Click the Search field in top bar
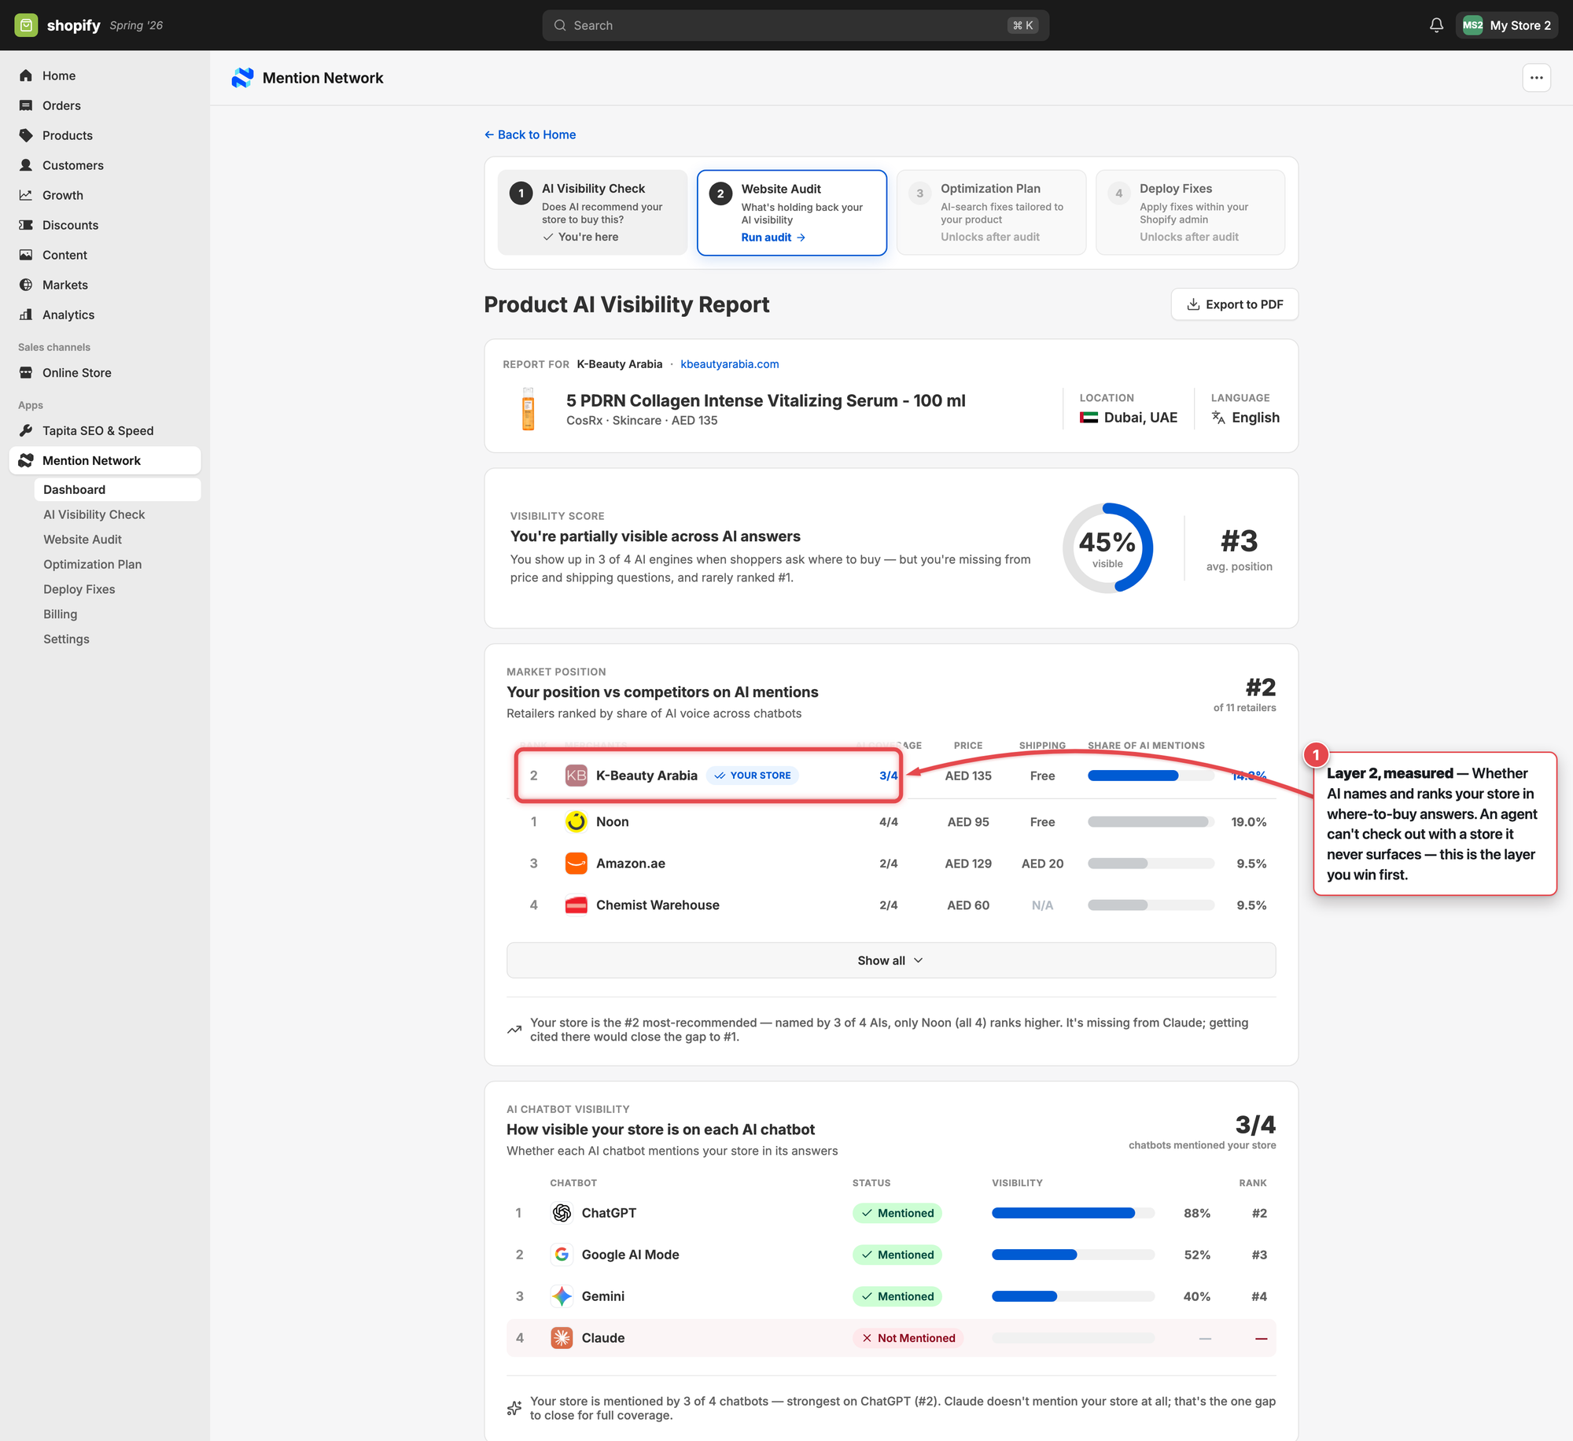The width and height of the screenshot is (1573, 1441). (x=795, y=25)
